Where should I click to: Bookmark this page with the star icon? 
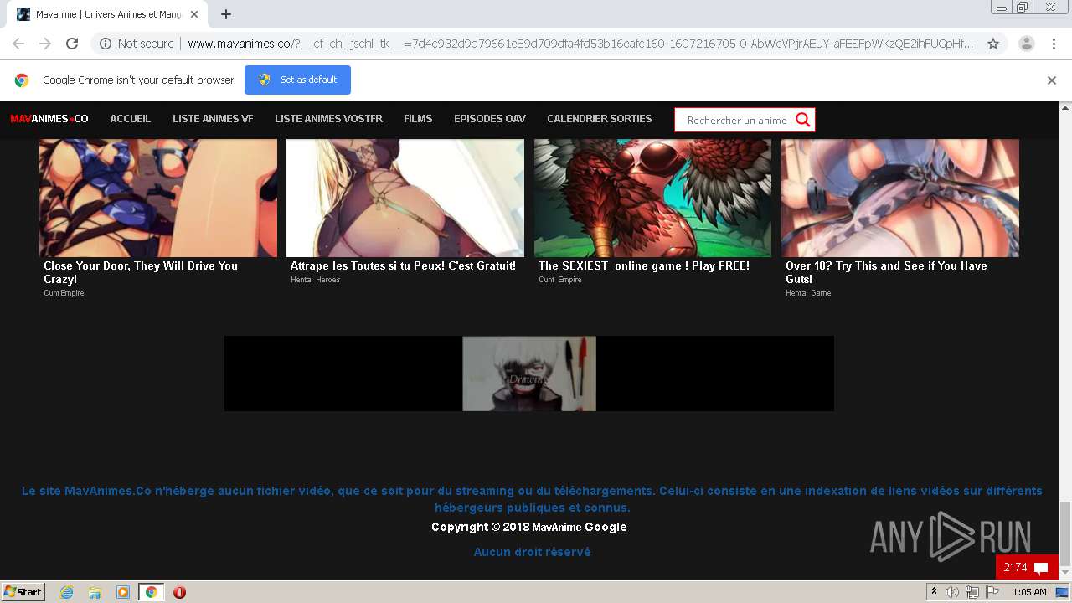[993, 44]
